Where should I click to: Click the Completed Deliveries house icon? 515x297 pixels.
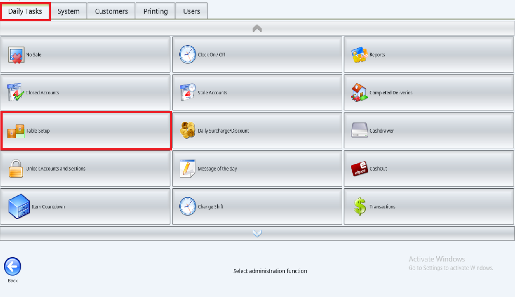pos(360,93)
